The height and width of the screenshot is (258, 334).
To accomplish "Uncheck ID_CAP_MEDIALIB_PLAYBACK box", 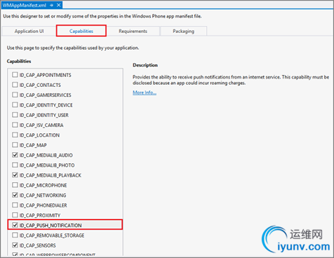I will pyautogui.click(x=15, y=175).
